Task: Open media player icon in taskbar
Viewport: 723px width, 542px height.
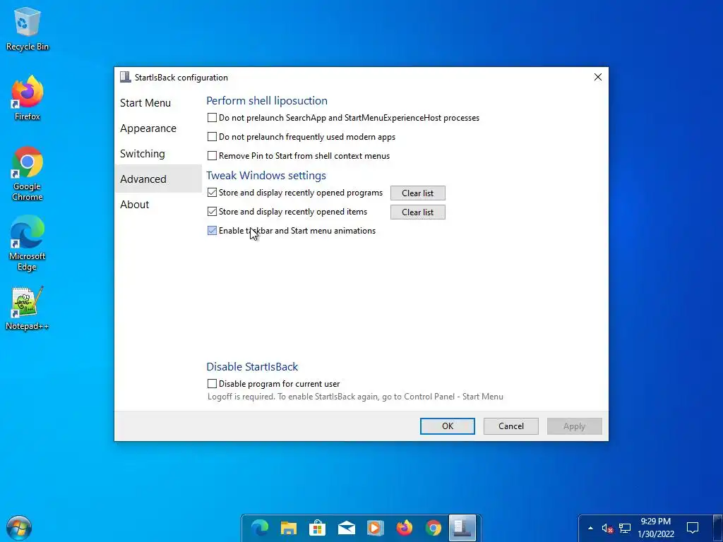Action: (x=376, y=528)
